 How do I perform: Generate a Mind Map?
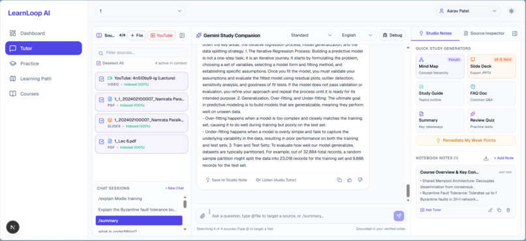441,66
